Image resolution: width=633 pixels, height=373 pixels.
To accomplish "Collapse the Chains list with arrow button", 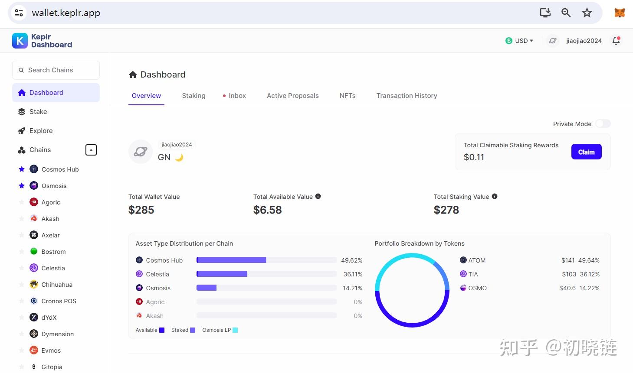I will click(x=91, y=150).
